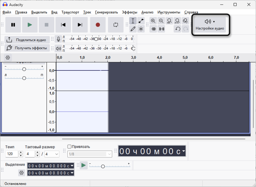The width and height of the screenshot is (256, 187).
Task: Click the Zoom In magnifier icon
Action: tap(153, 21)
